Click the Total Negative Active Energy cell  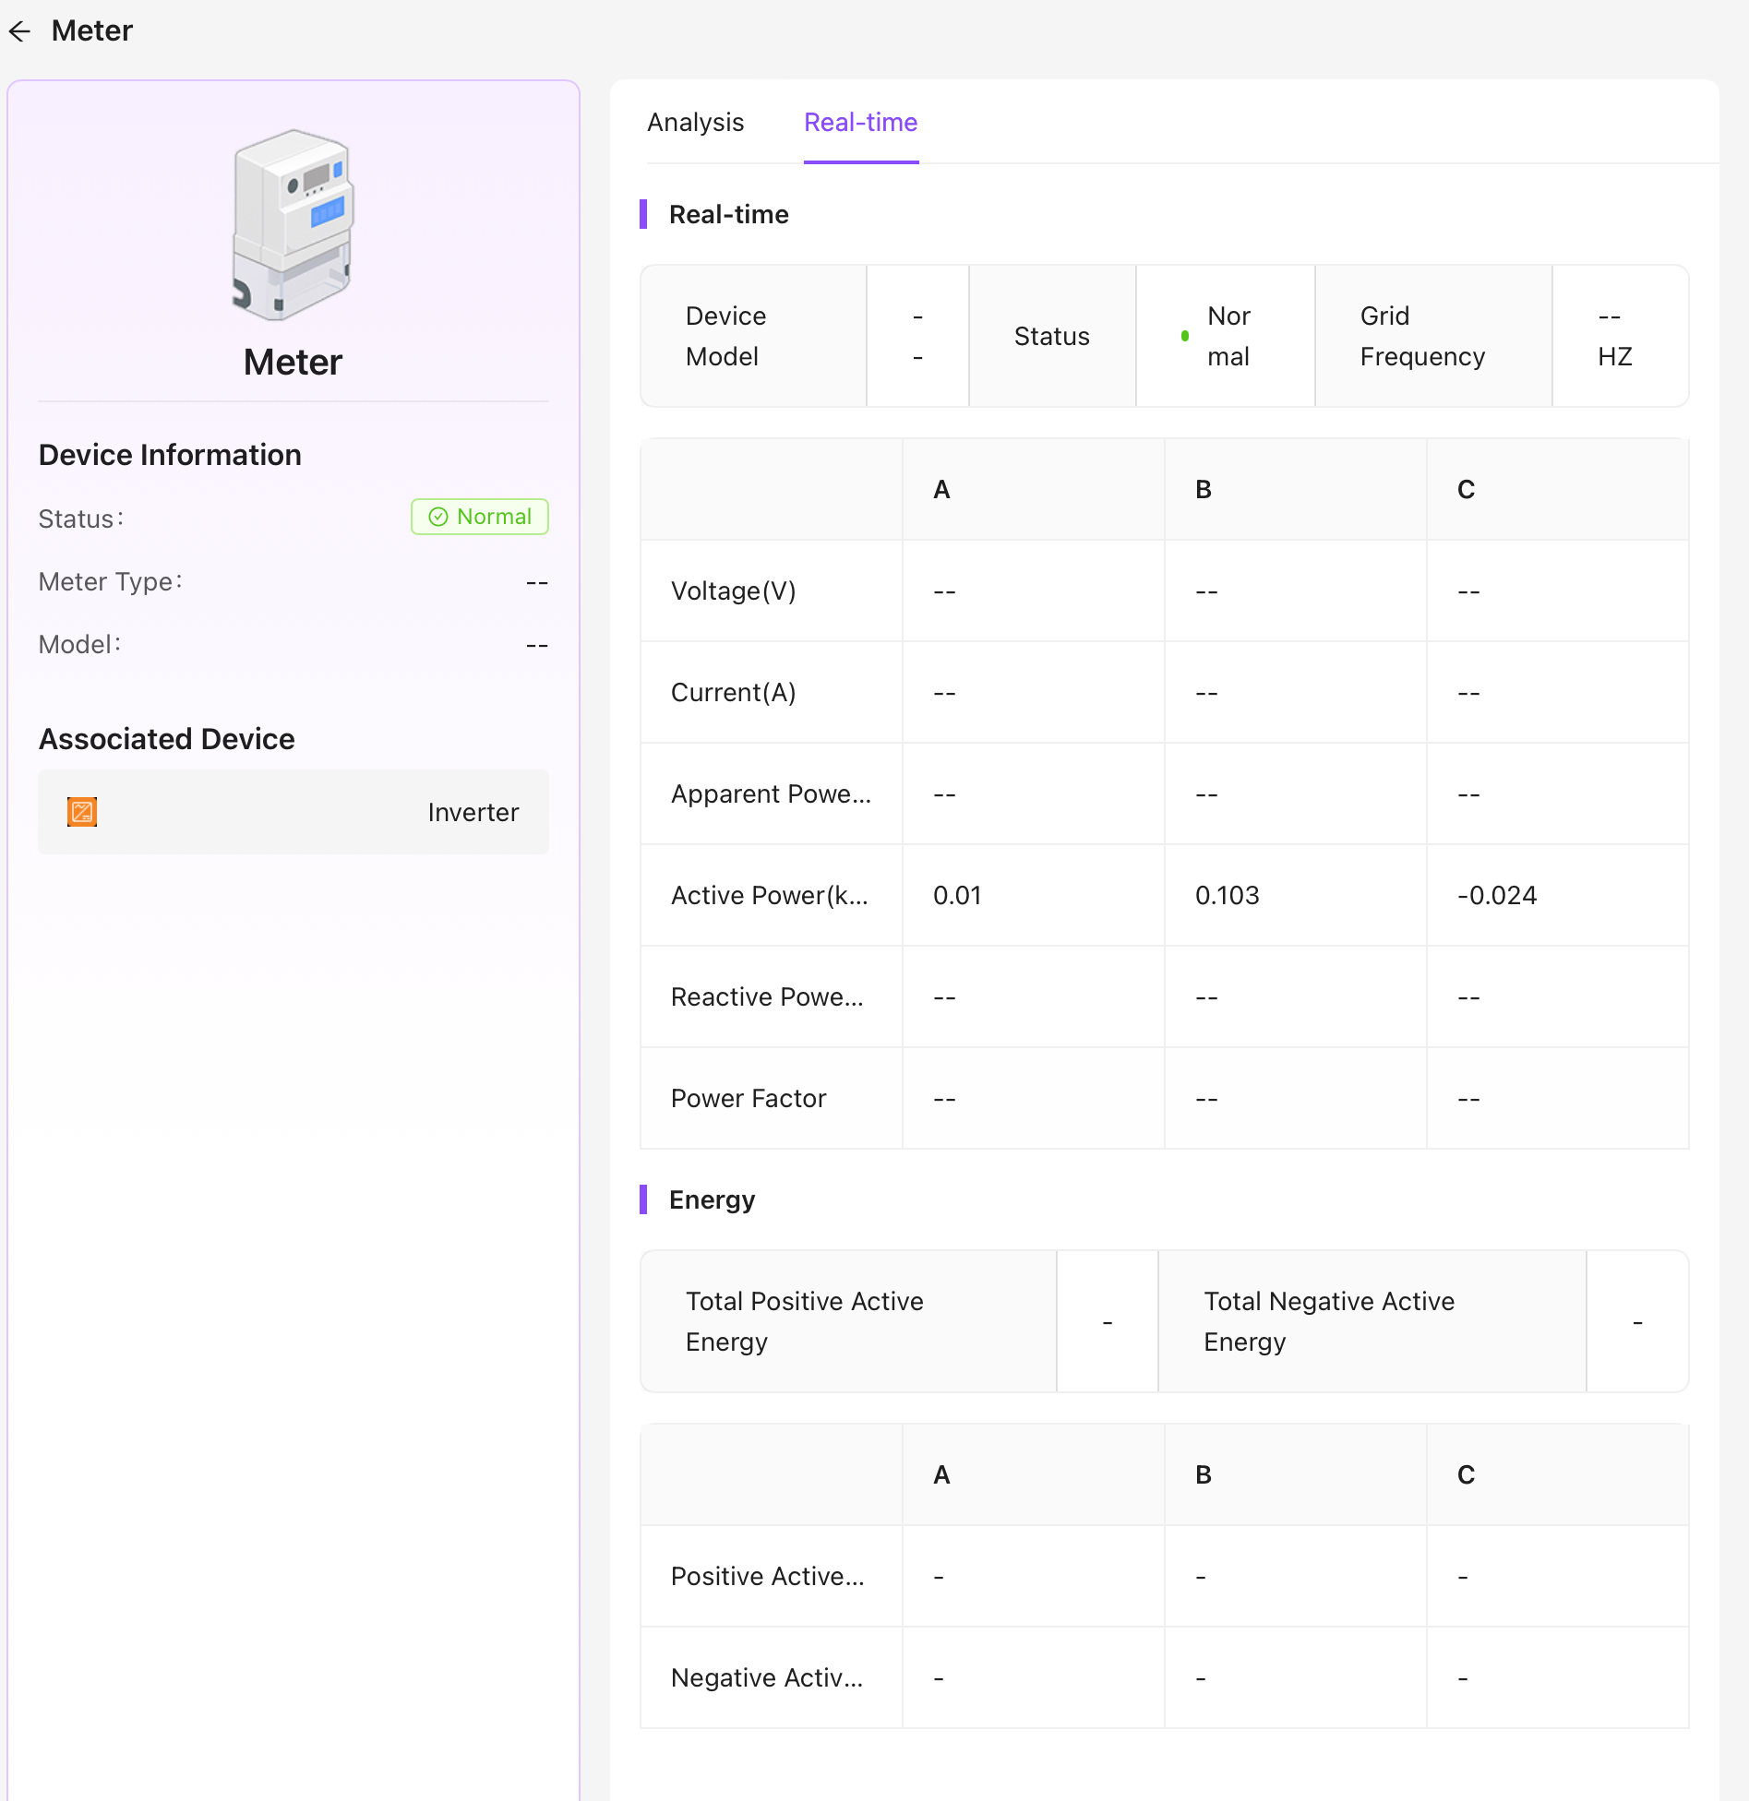click(x=1328, y=1321)
